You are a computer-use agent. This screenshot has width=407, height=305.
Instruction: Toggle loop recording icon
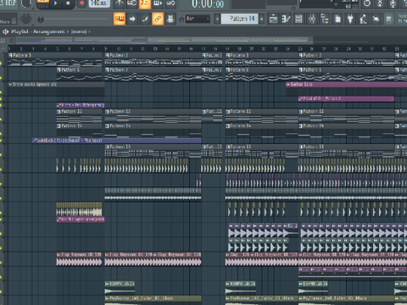click(x=170, y=3)
